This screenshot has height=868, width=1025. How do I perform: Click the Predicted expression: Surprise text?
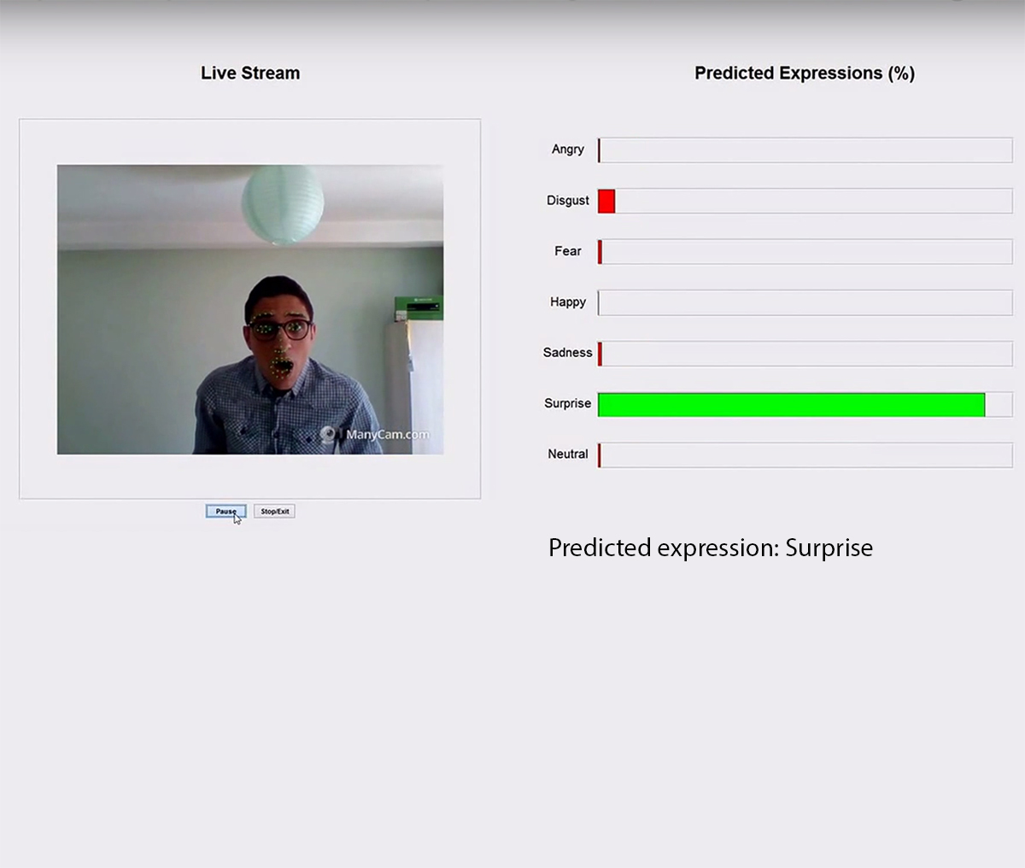pyautogui.click(x=711, y=548)
